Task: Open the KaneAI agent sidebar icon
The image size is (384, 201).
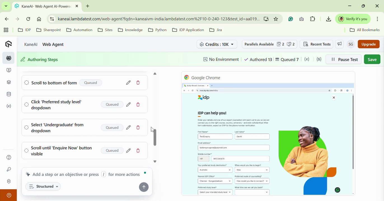Action: click(x=9, y=58)
